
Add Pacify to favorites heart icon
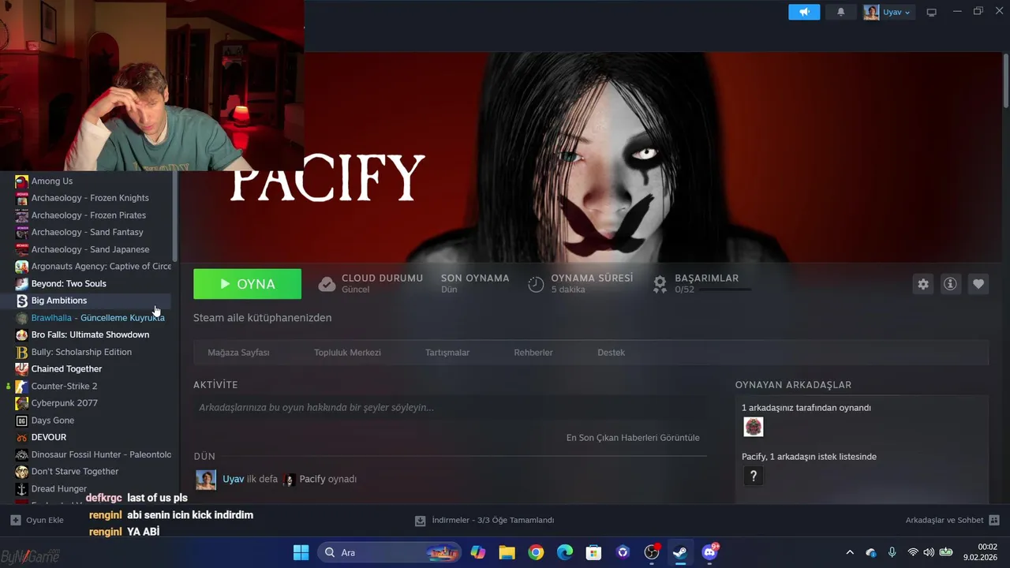[978, 284]
